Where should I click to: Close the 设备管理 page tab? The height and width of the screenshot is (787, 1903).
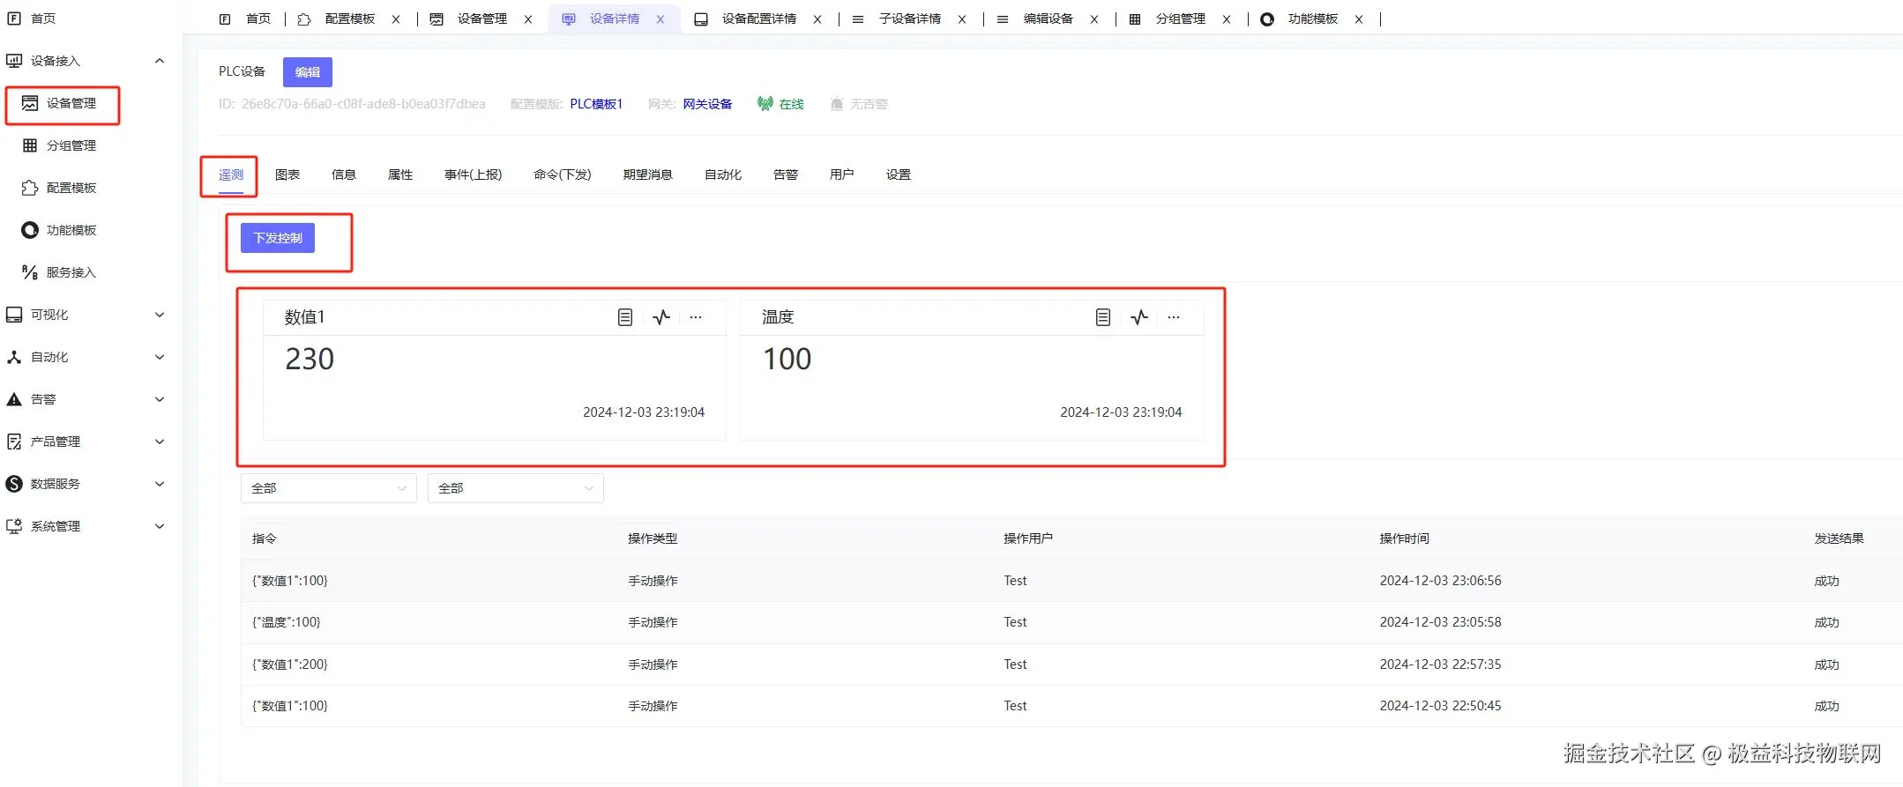coord(528,19)
